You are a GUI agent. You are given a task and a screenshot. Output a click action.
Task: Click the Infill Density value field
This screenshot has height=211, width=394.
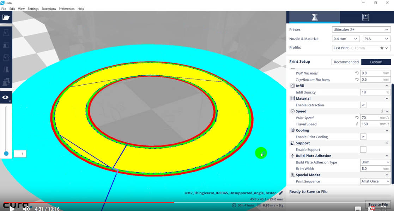(x=375, y=92)
